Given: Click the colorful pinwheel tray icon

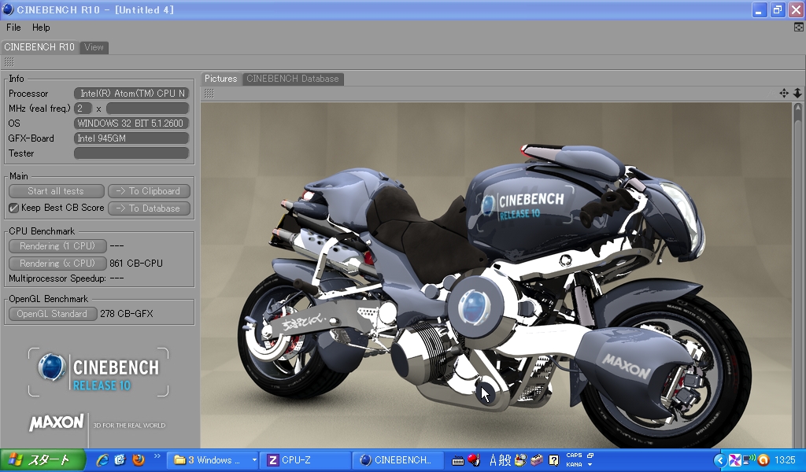Looking at the screenshot, I should pyautogui.click(x=735, y=460).
